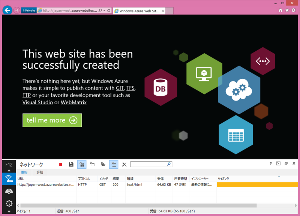Close the Windows Azure Web Site tab
The height and width of the screenshot is (216, 300).
[163, 11]
